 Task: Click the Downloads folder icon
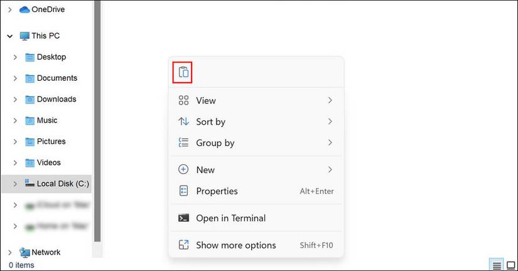click(x=30, y=100)
